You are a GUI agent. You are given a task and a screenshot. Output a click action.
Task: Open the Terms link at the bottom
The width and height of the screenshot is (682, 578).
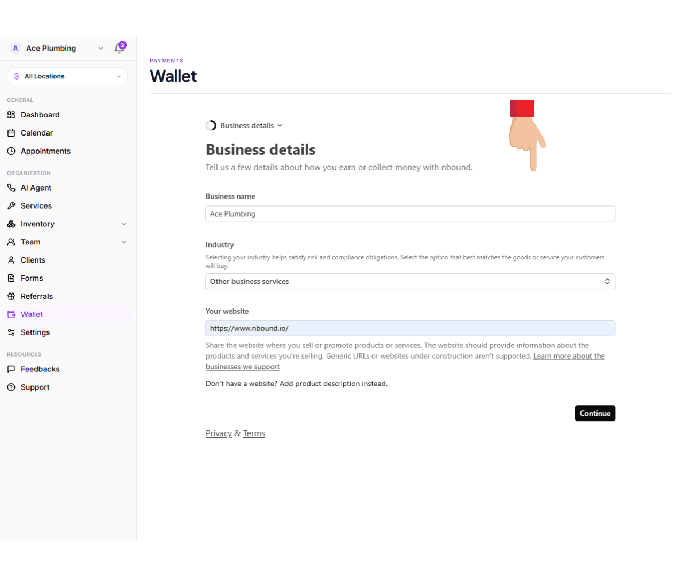[254, 433]
